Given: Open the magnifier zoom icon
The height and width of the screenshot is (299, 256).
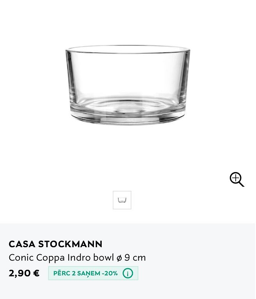Looking at the screenshot, I should [237, 179].
